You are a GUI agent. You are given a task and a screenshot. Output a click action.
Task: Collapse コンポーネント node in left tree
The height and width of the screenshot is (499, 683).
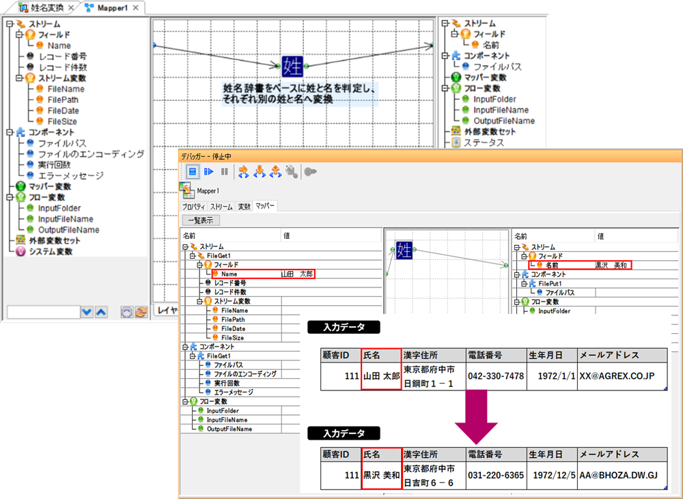10,132
